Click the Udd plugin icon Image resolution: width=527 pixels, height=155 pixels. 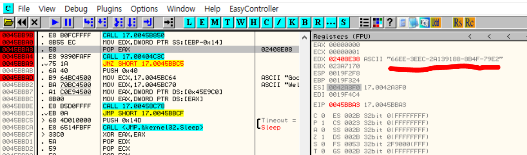pos(436,22)
